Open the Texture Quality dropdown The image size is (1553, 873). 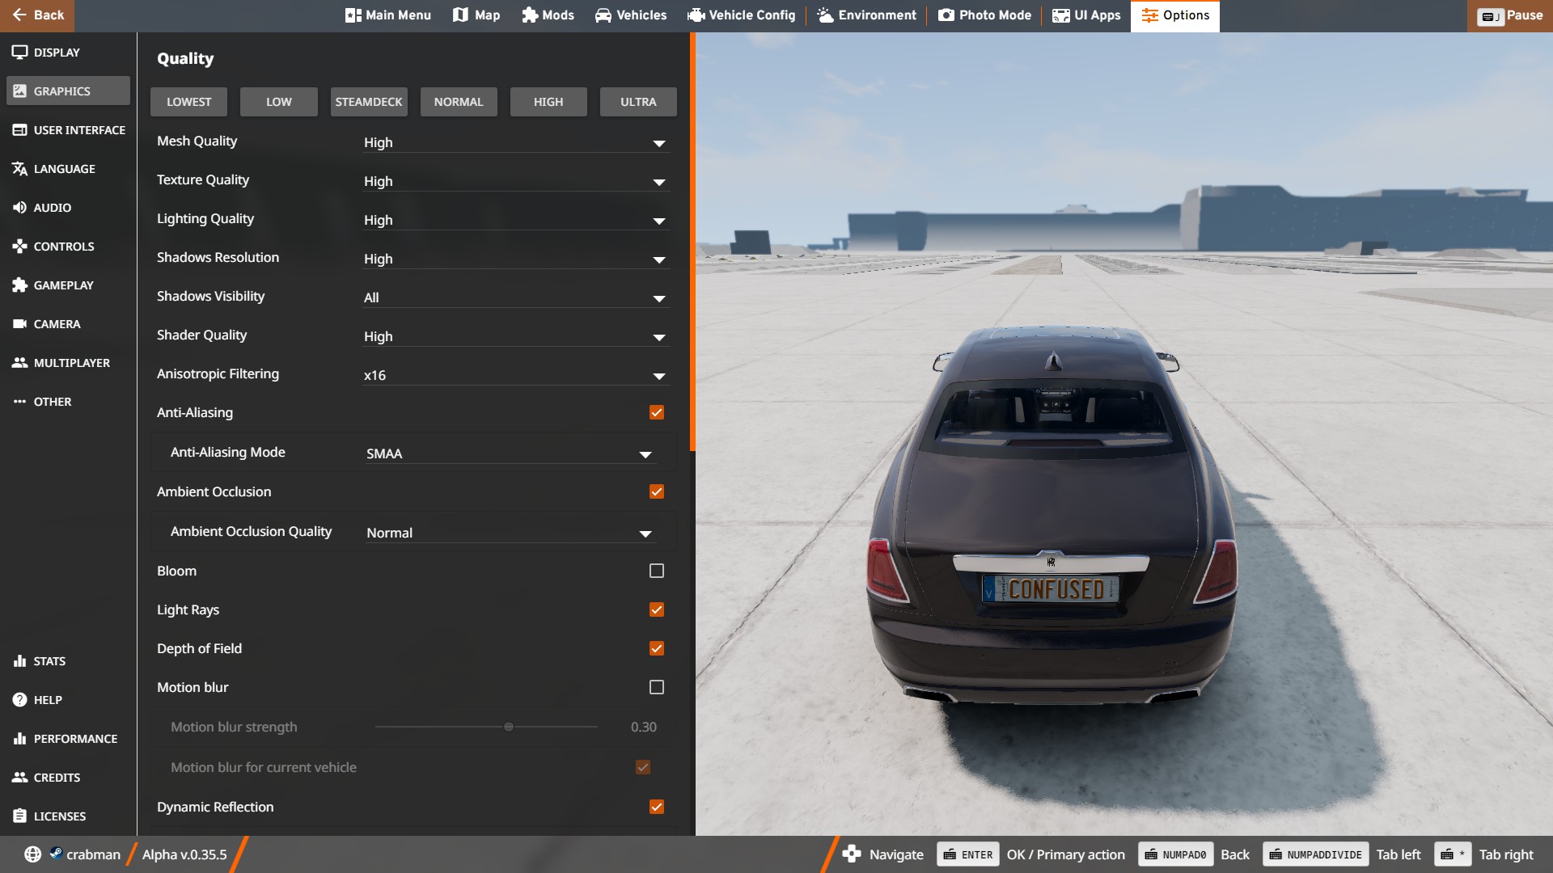(x=516, y=181)
